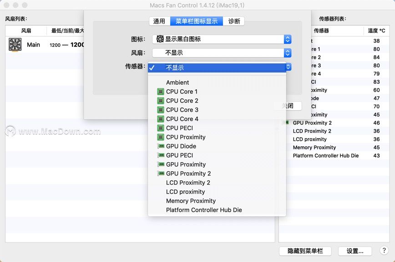Select LCD Proximity 2 row in sensor list
This screenshot has width=395, height=262.
tap(334, 131)
